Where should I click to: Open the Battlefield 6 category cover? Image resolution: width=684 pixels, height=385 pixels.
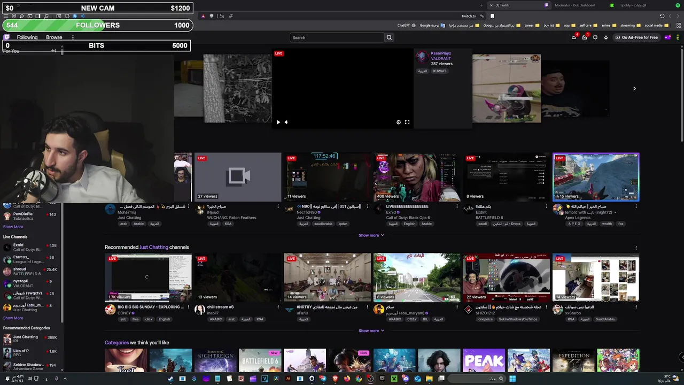tap(260, 360)
